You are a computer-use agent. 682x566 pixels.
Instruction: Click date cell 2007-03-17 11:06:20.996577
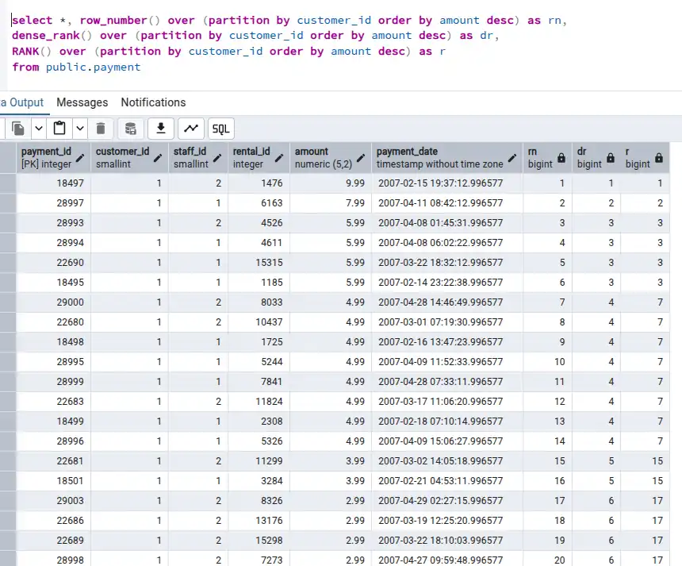(447, 402)
